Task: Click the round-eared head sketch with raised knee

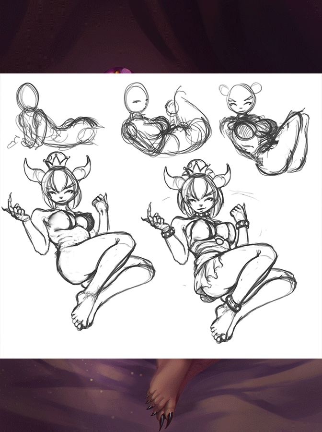Action: coord(264,129)
